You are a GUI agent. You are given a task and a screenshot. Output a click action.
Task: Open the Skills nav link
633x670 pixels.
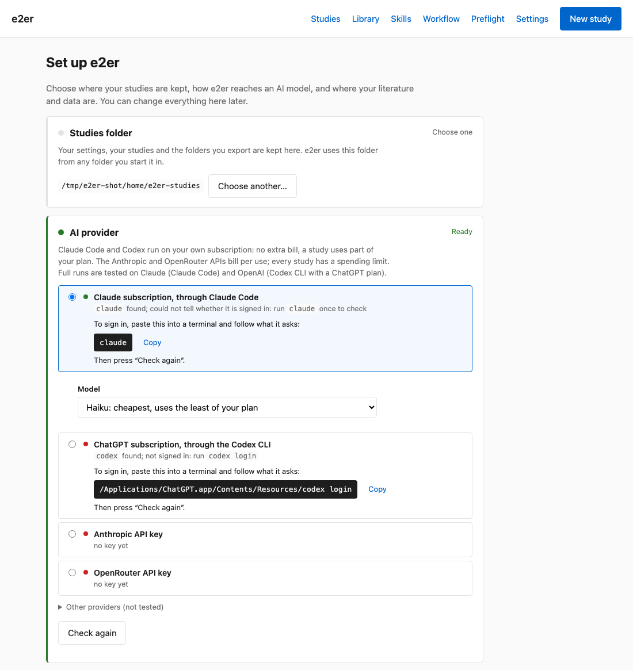401,19
